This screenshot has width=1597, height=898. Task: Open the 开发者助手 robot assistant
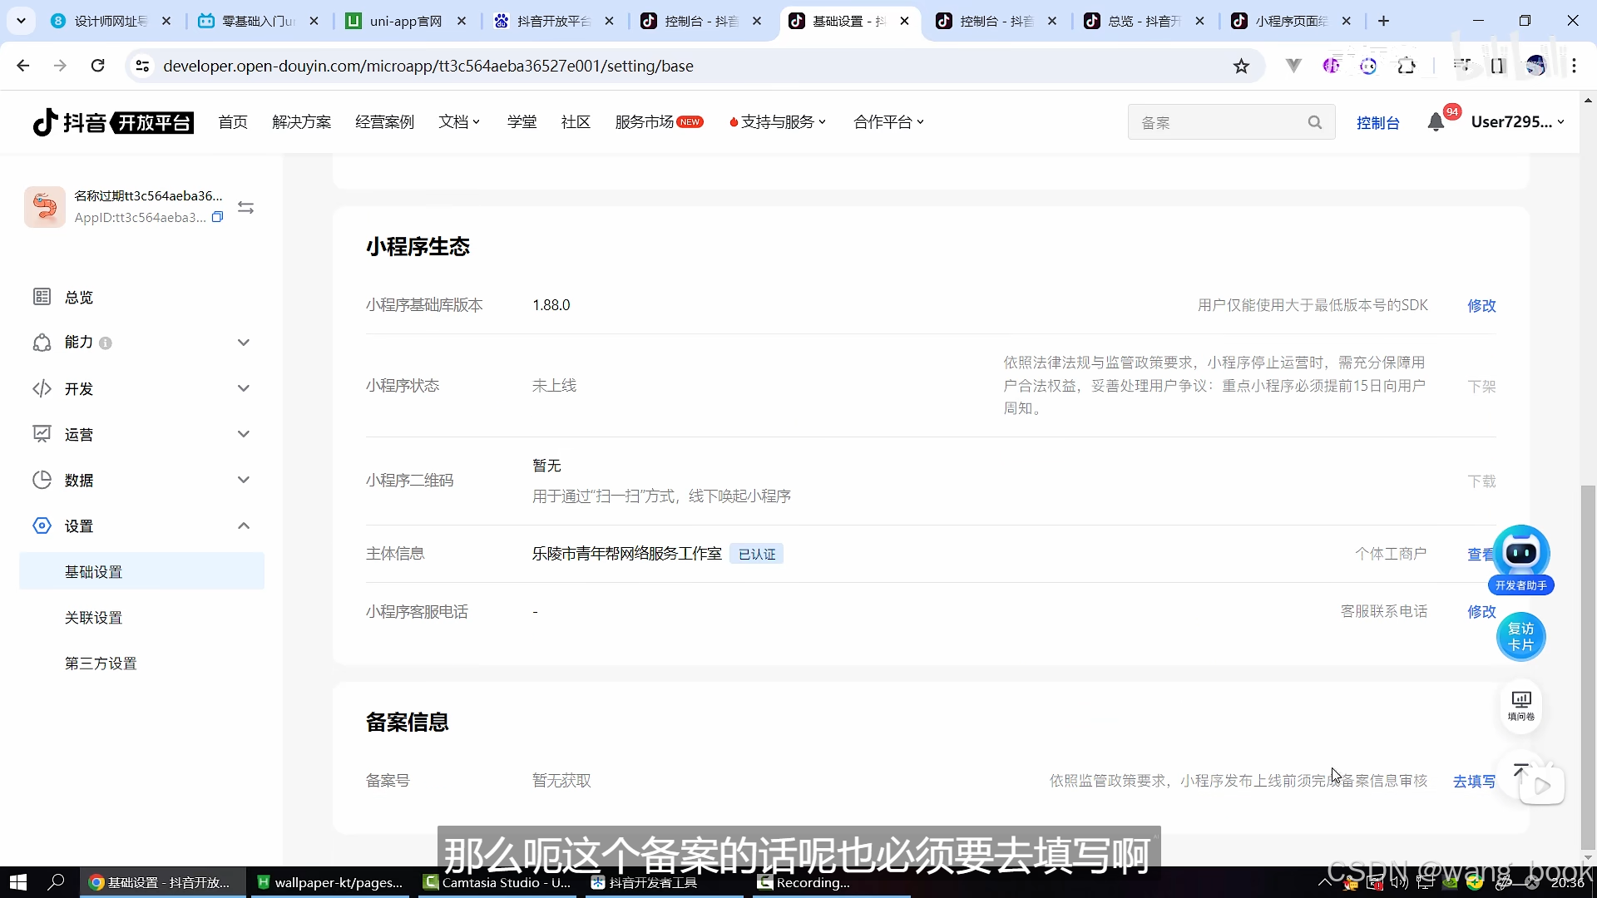(x=1521, y=560)
